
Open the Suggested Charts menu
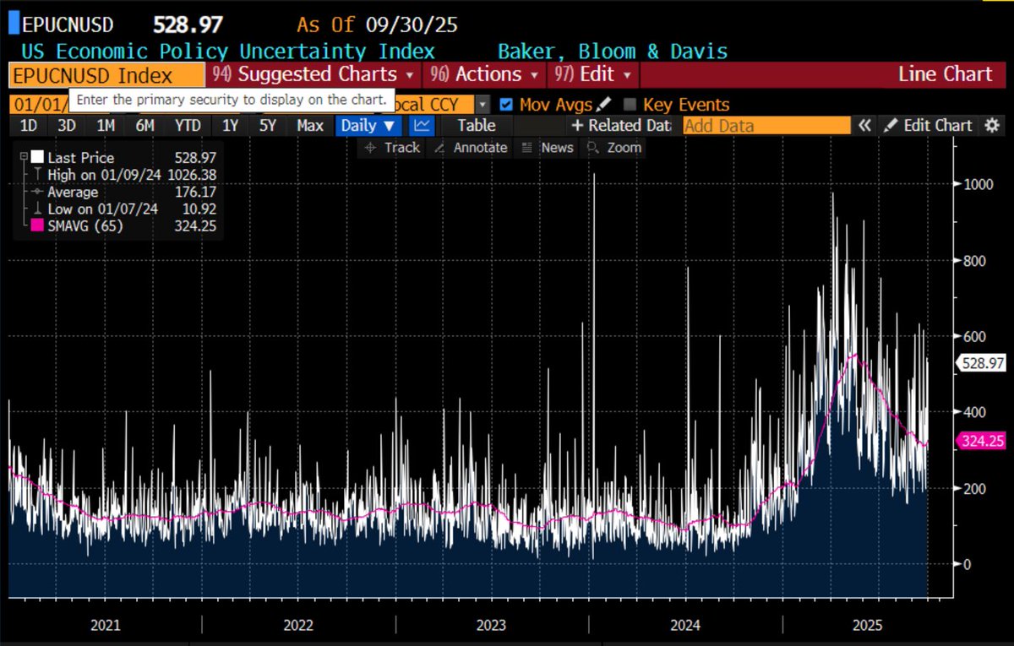tap(312, 74)
